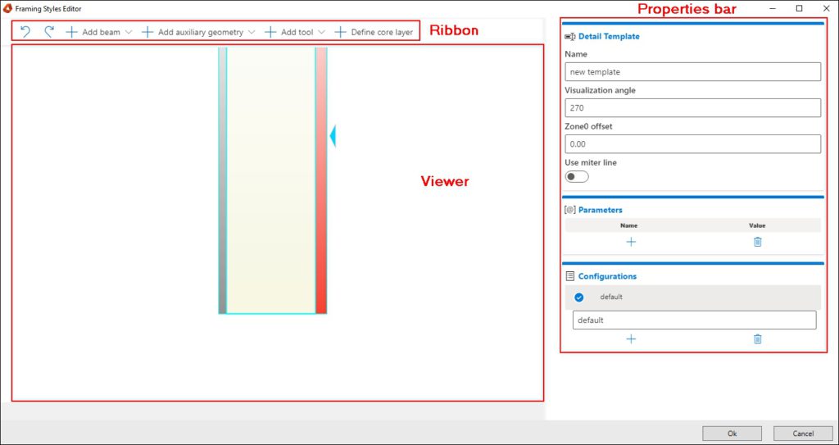Click the Detail Template heading
This screenshot has width=839, height=445.
click(609, 36)
